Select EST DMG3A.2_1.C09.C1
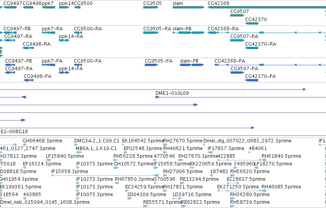The height and width of the screenshot is (208, 326). [x=76, y=145]
